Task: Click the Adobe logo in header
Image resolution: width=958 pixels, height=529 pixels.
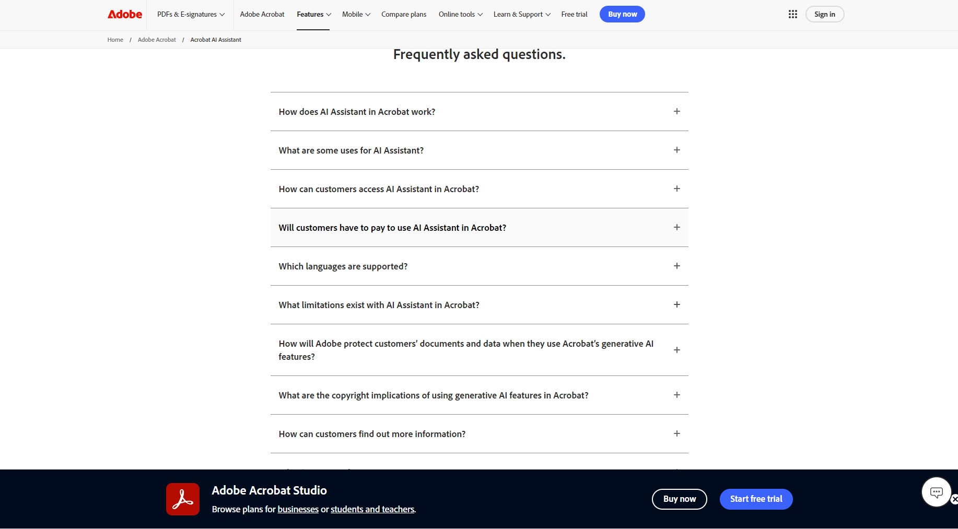Action: [124, 14]
